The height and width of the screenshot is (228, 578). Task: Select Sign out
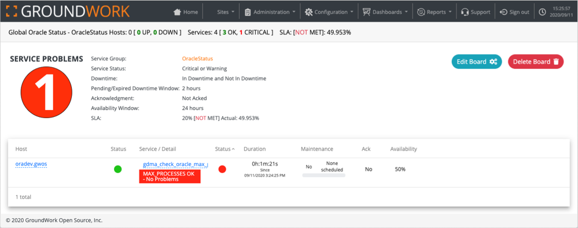[x=520, y=12]
